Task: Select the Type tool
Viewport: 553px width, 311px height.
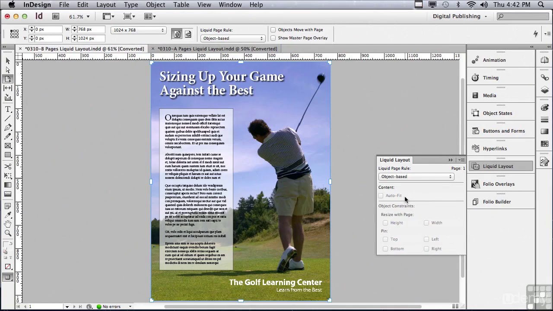Action: click(8, 109)
